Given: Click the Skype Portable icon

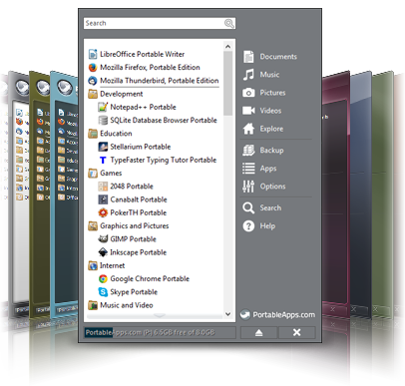Looking at the screenshot, I should tap(103, 292).
